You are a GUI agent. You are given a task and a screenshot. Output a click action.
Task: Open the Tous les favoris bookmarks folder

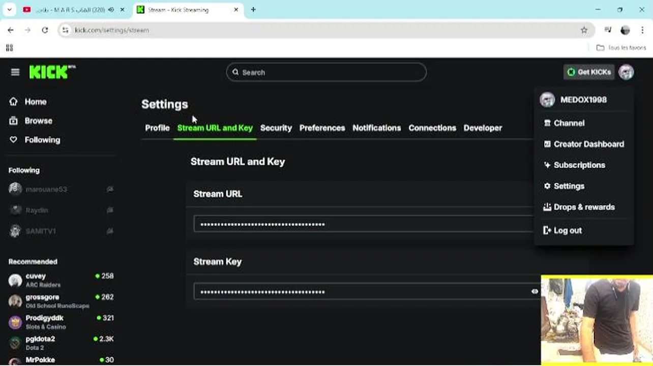point(621,48)
